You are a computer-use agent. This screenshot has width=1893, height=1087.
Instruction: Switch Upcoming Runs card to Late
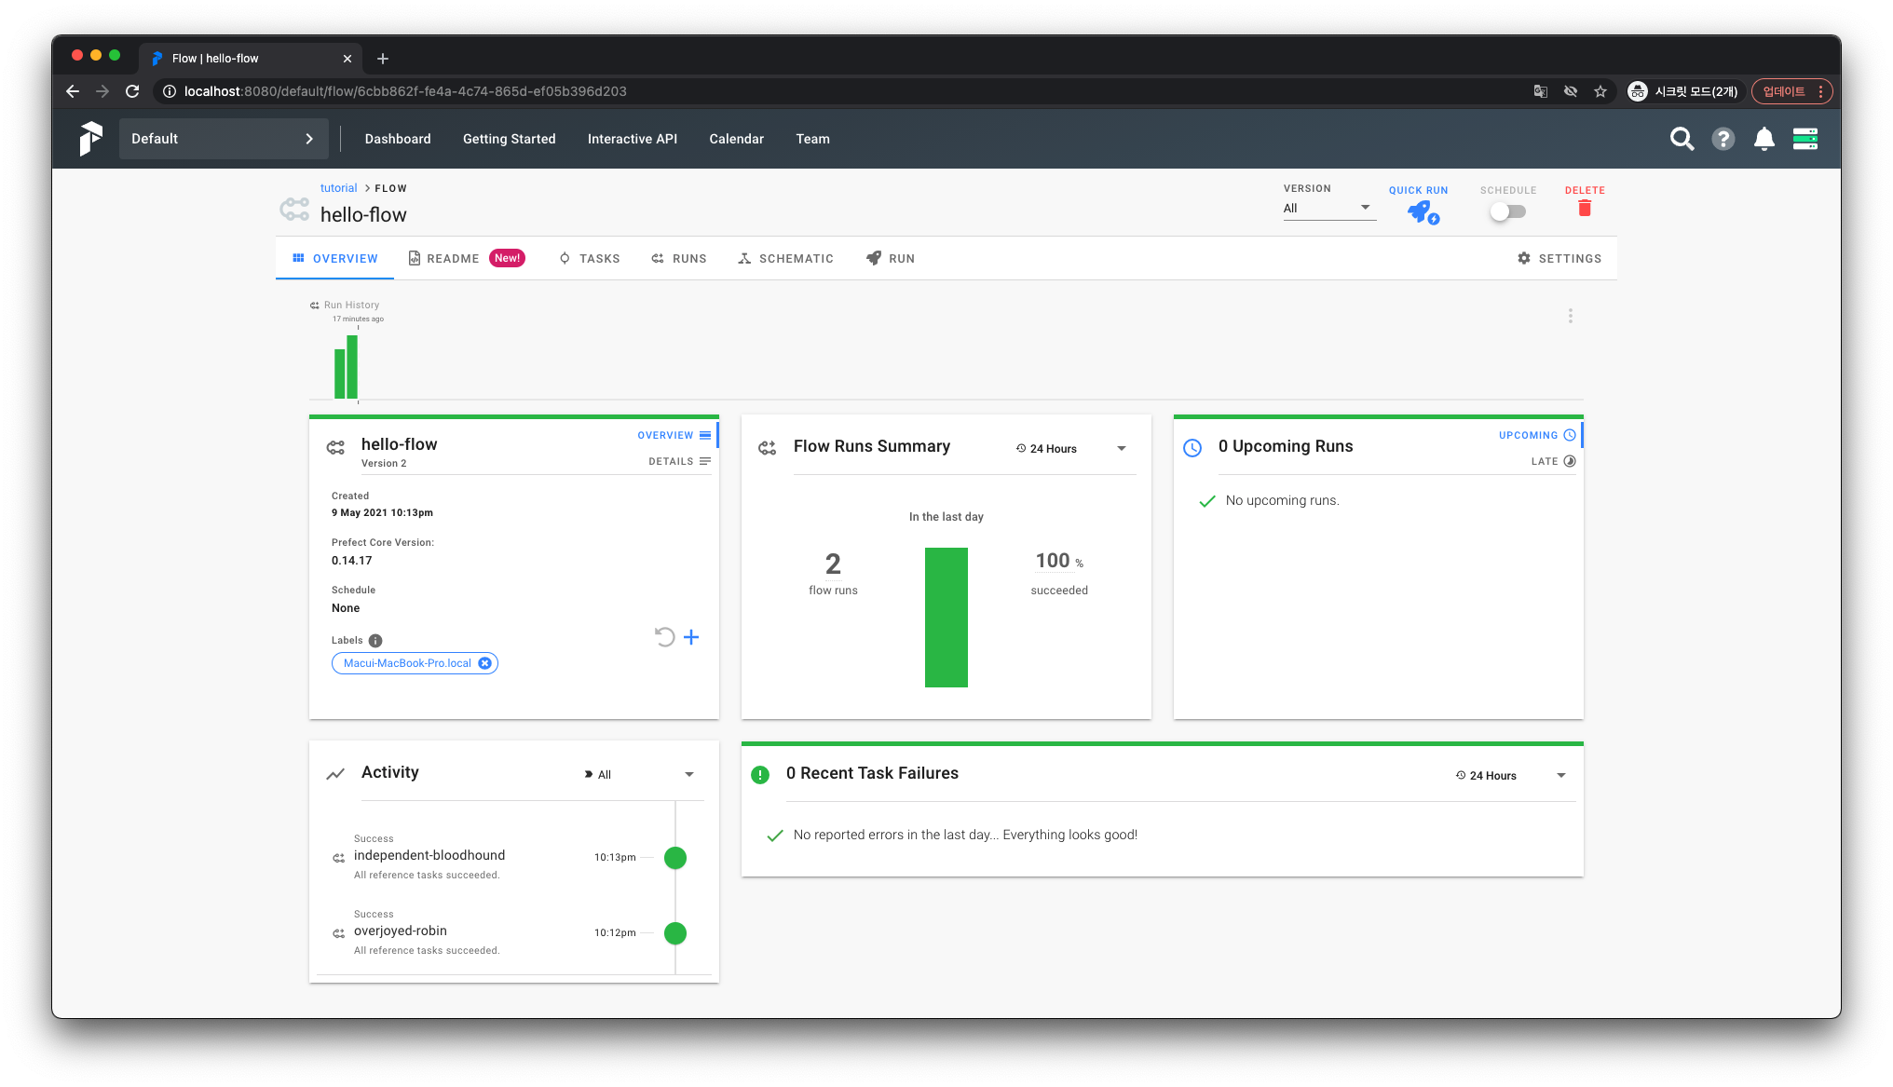(1552, 461)
